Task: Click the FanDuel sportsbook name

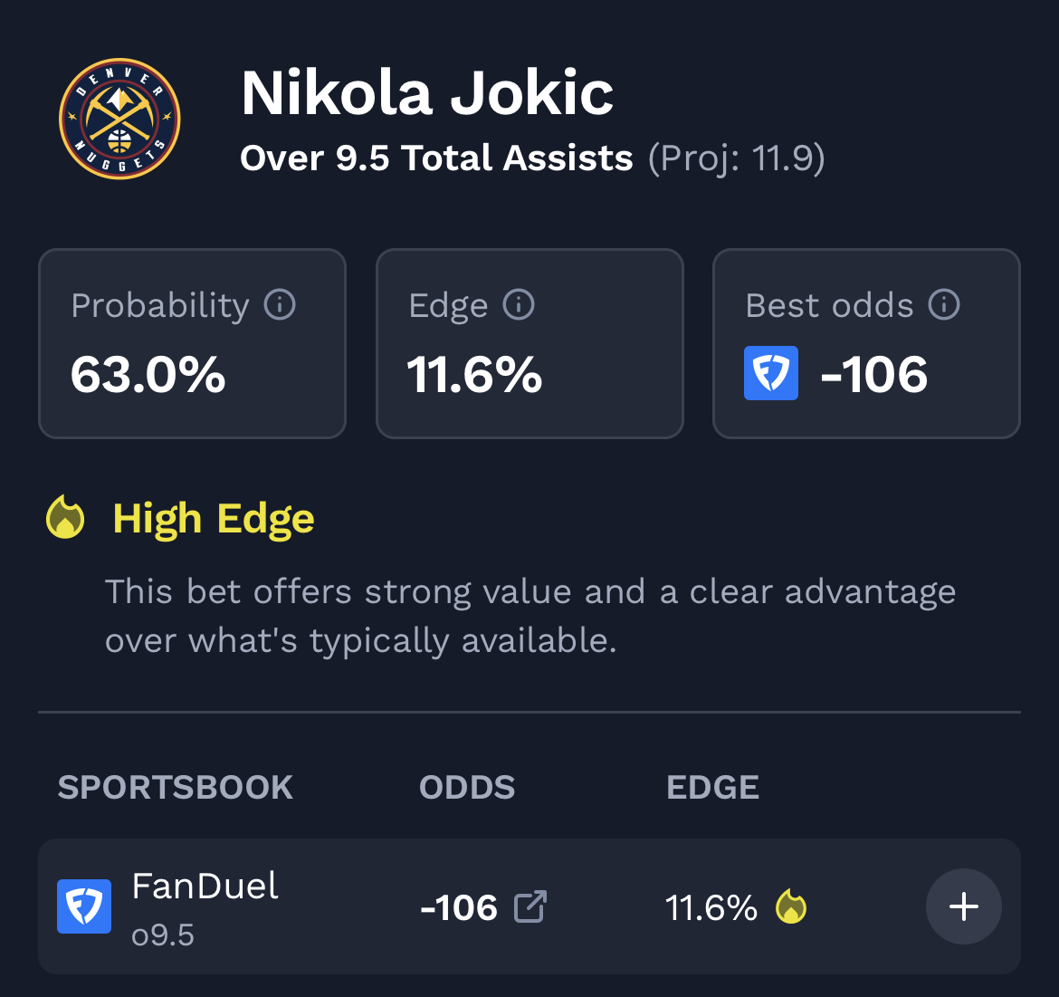Action: [205, 887]
